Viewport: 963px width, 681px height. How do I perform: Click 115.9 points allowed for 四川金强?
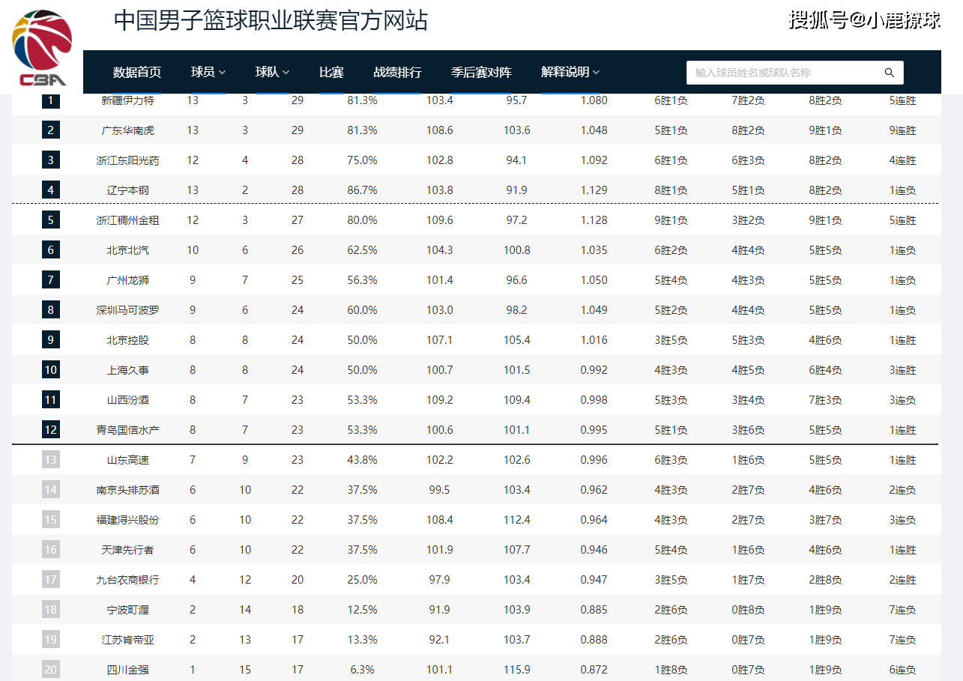click(x=517, y=670)
